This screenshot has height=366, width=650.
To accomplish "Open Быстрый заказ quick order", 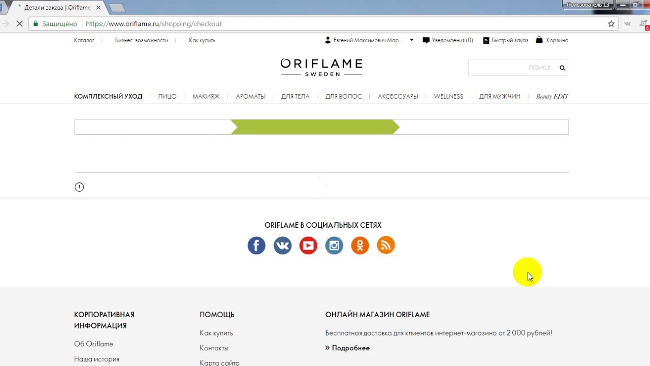I will tap(505, 40).
